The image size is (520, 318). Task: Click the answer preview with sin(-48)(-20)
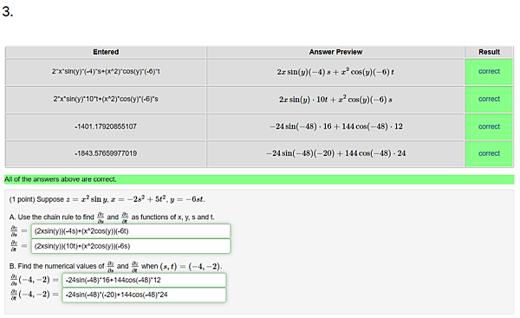(335, 153)
